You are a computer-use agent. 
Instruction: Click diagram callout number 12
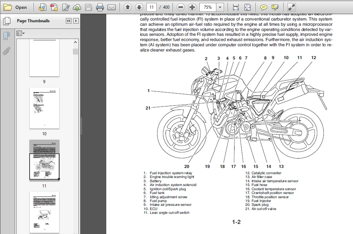point(314,58)
